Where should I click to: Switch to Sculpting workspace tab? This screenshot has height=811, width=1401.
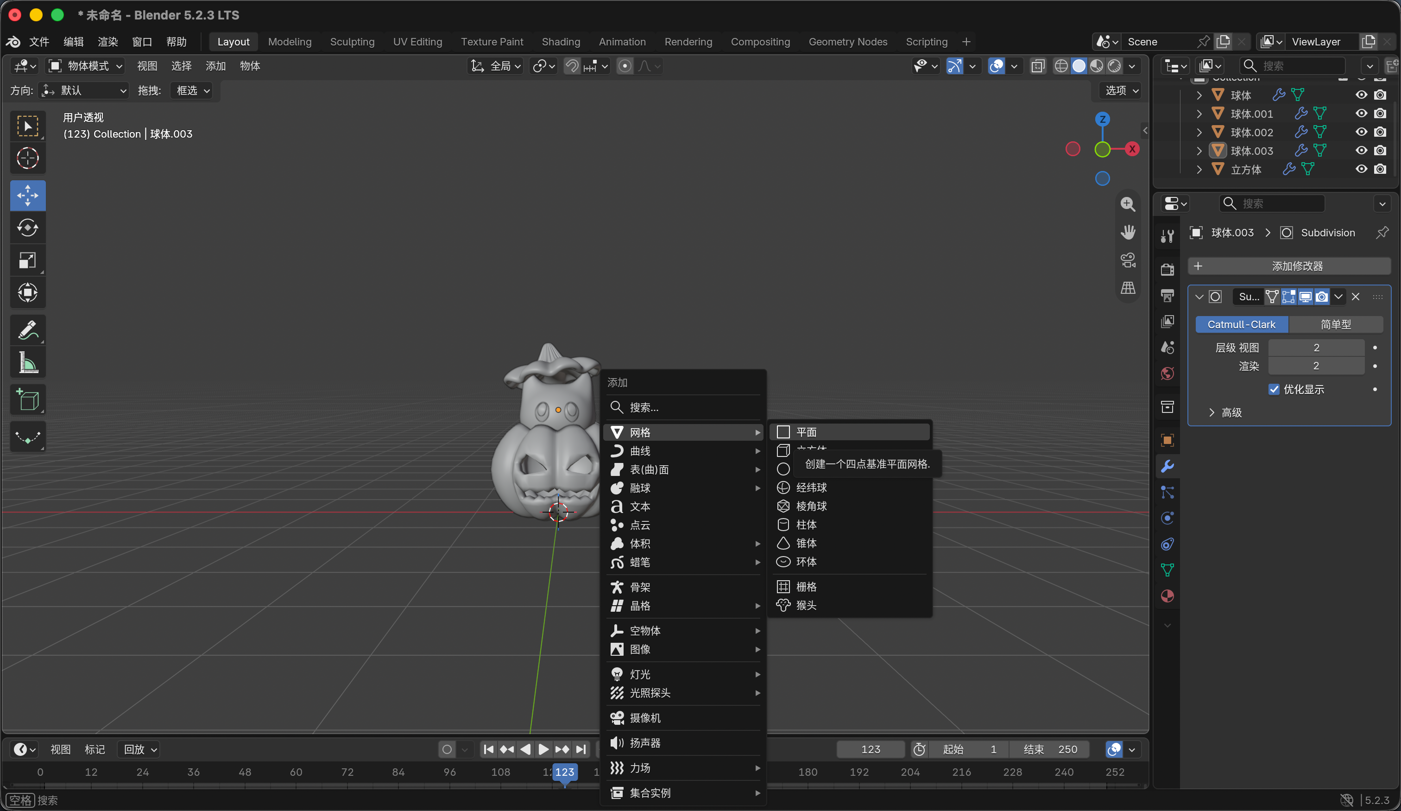pos(352,42)
